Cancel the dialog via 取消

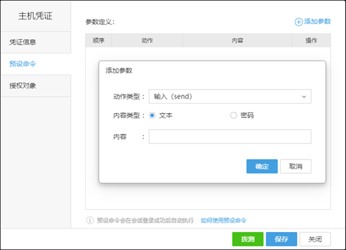pyautogui.click(x=295, y=166)
